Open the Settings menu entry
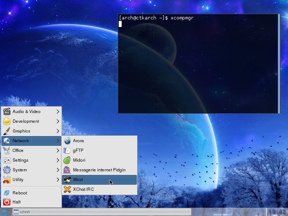The width and height of the screenshot is (288, 216). (31, 160)
